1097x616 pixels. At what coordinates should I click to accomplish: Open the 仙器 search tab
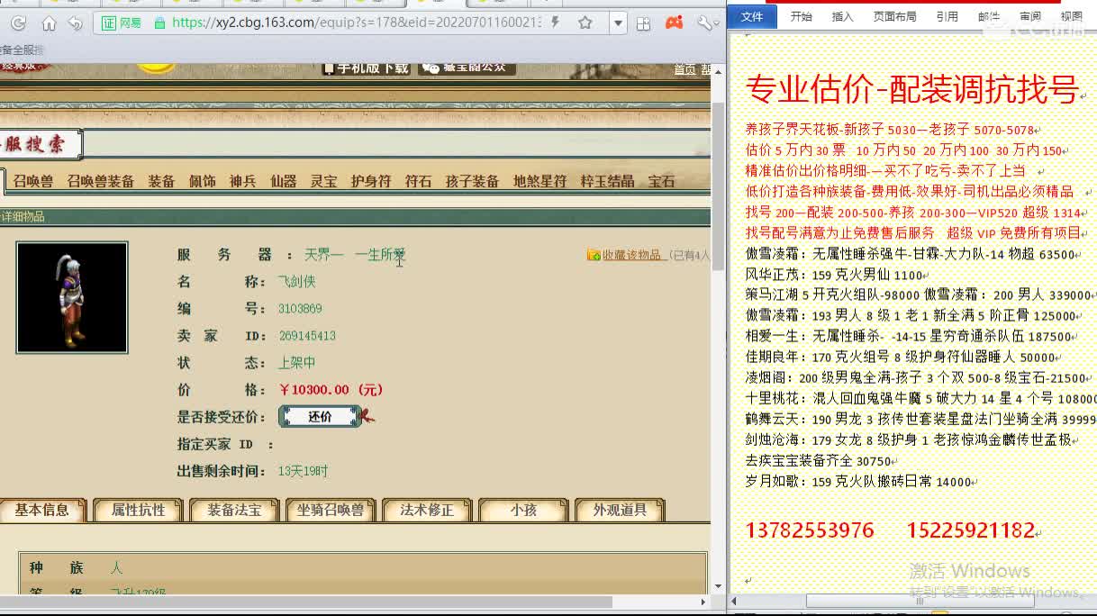pos(283,181)
